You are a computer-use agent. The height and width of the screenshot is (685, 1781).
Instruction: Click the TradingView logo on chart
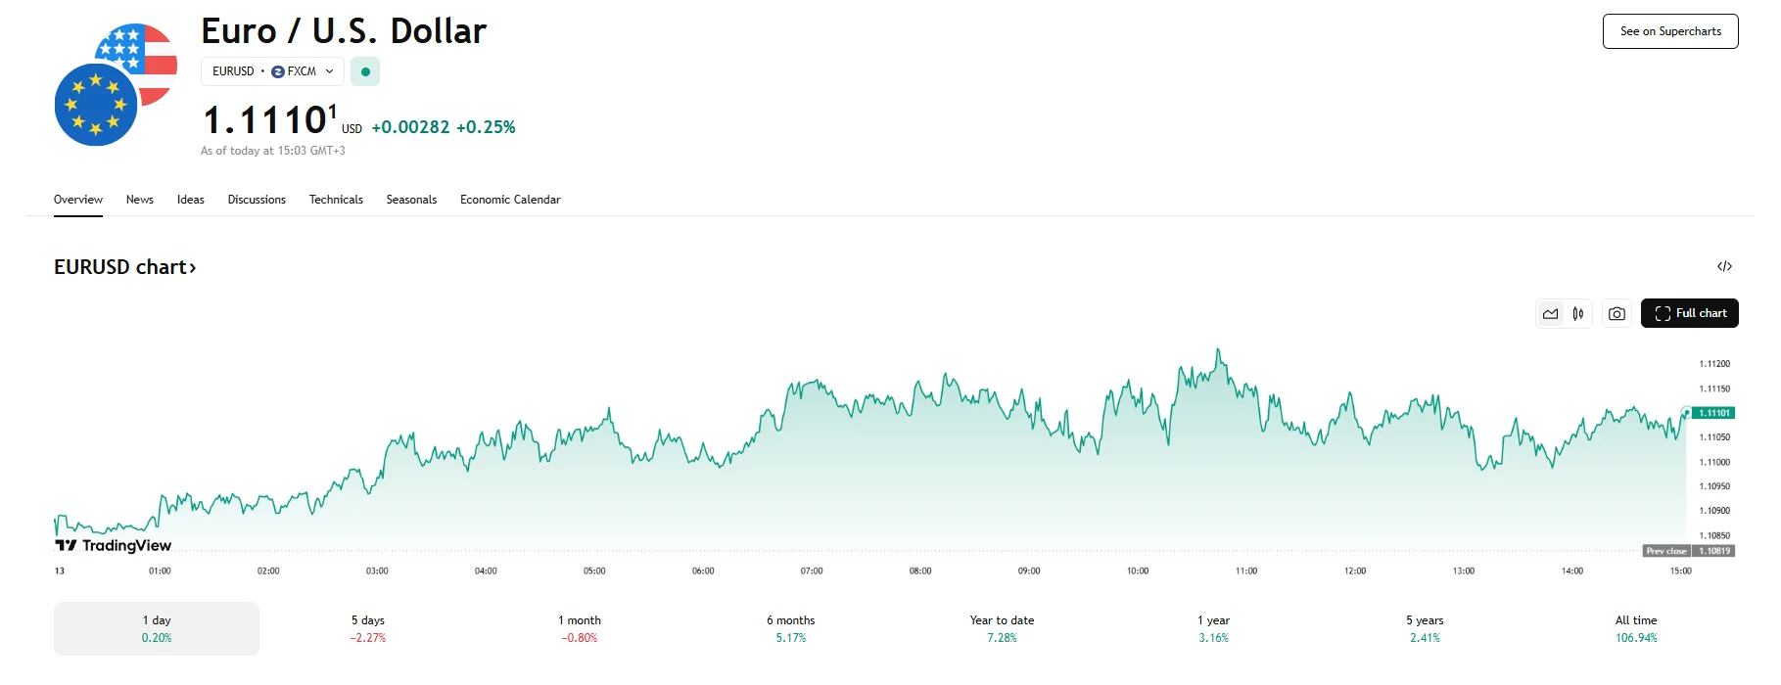114,545
